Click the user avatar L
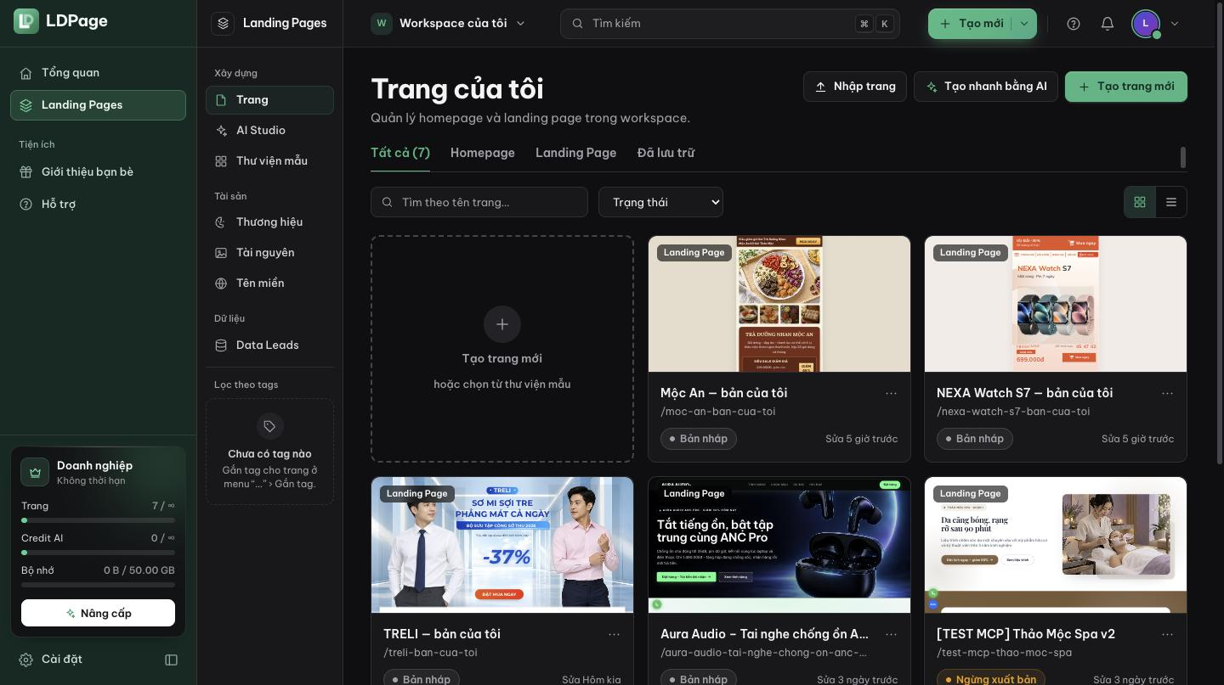The width and height of the screenshot is (1224, 685). 1146,24
